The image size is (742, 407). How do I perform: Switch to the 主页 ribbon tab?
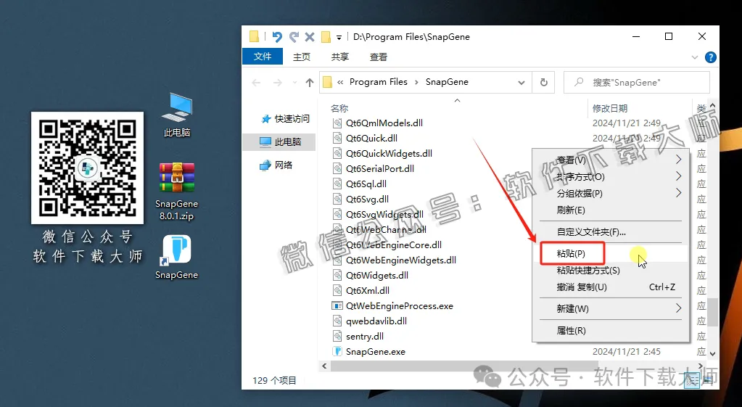coord(302,57)
